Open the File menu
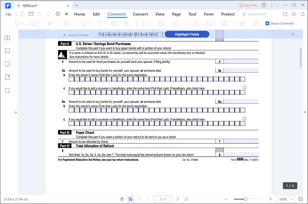Viewport: 308px width, 204px height. 8,14
